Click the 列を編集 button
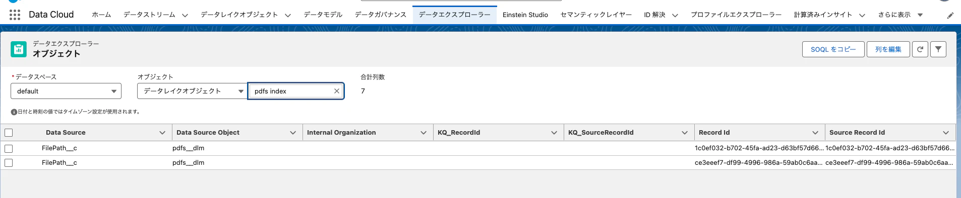Image resolution: width=961 pixels, height=198 pixels. point(888,49)
